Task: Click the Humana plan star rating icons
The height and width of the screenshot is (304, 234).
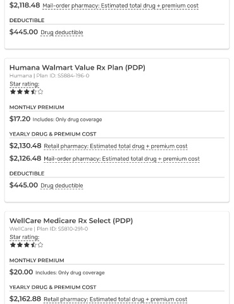Action: point(27,92)
